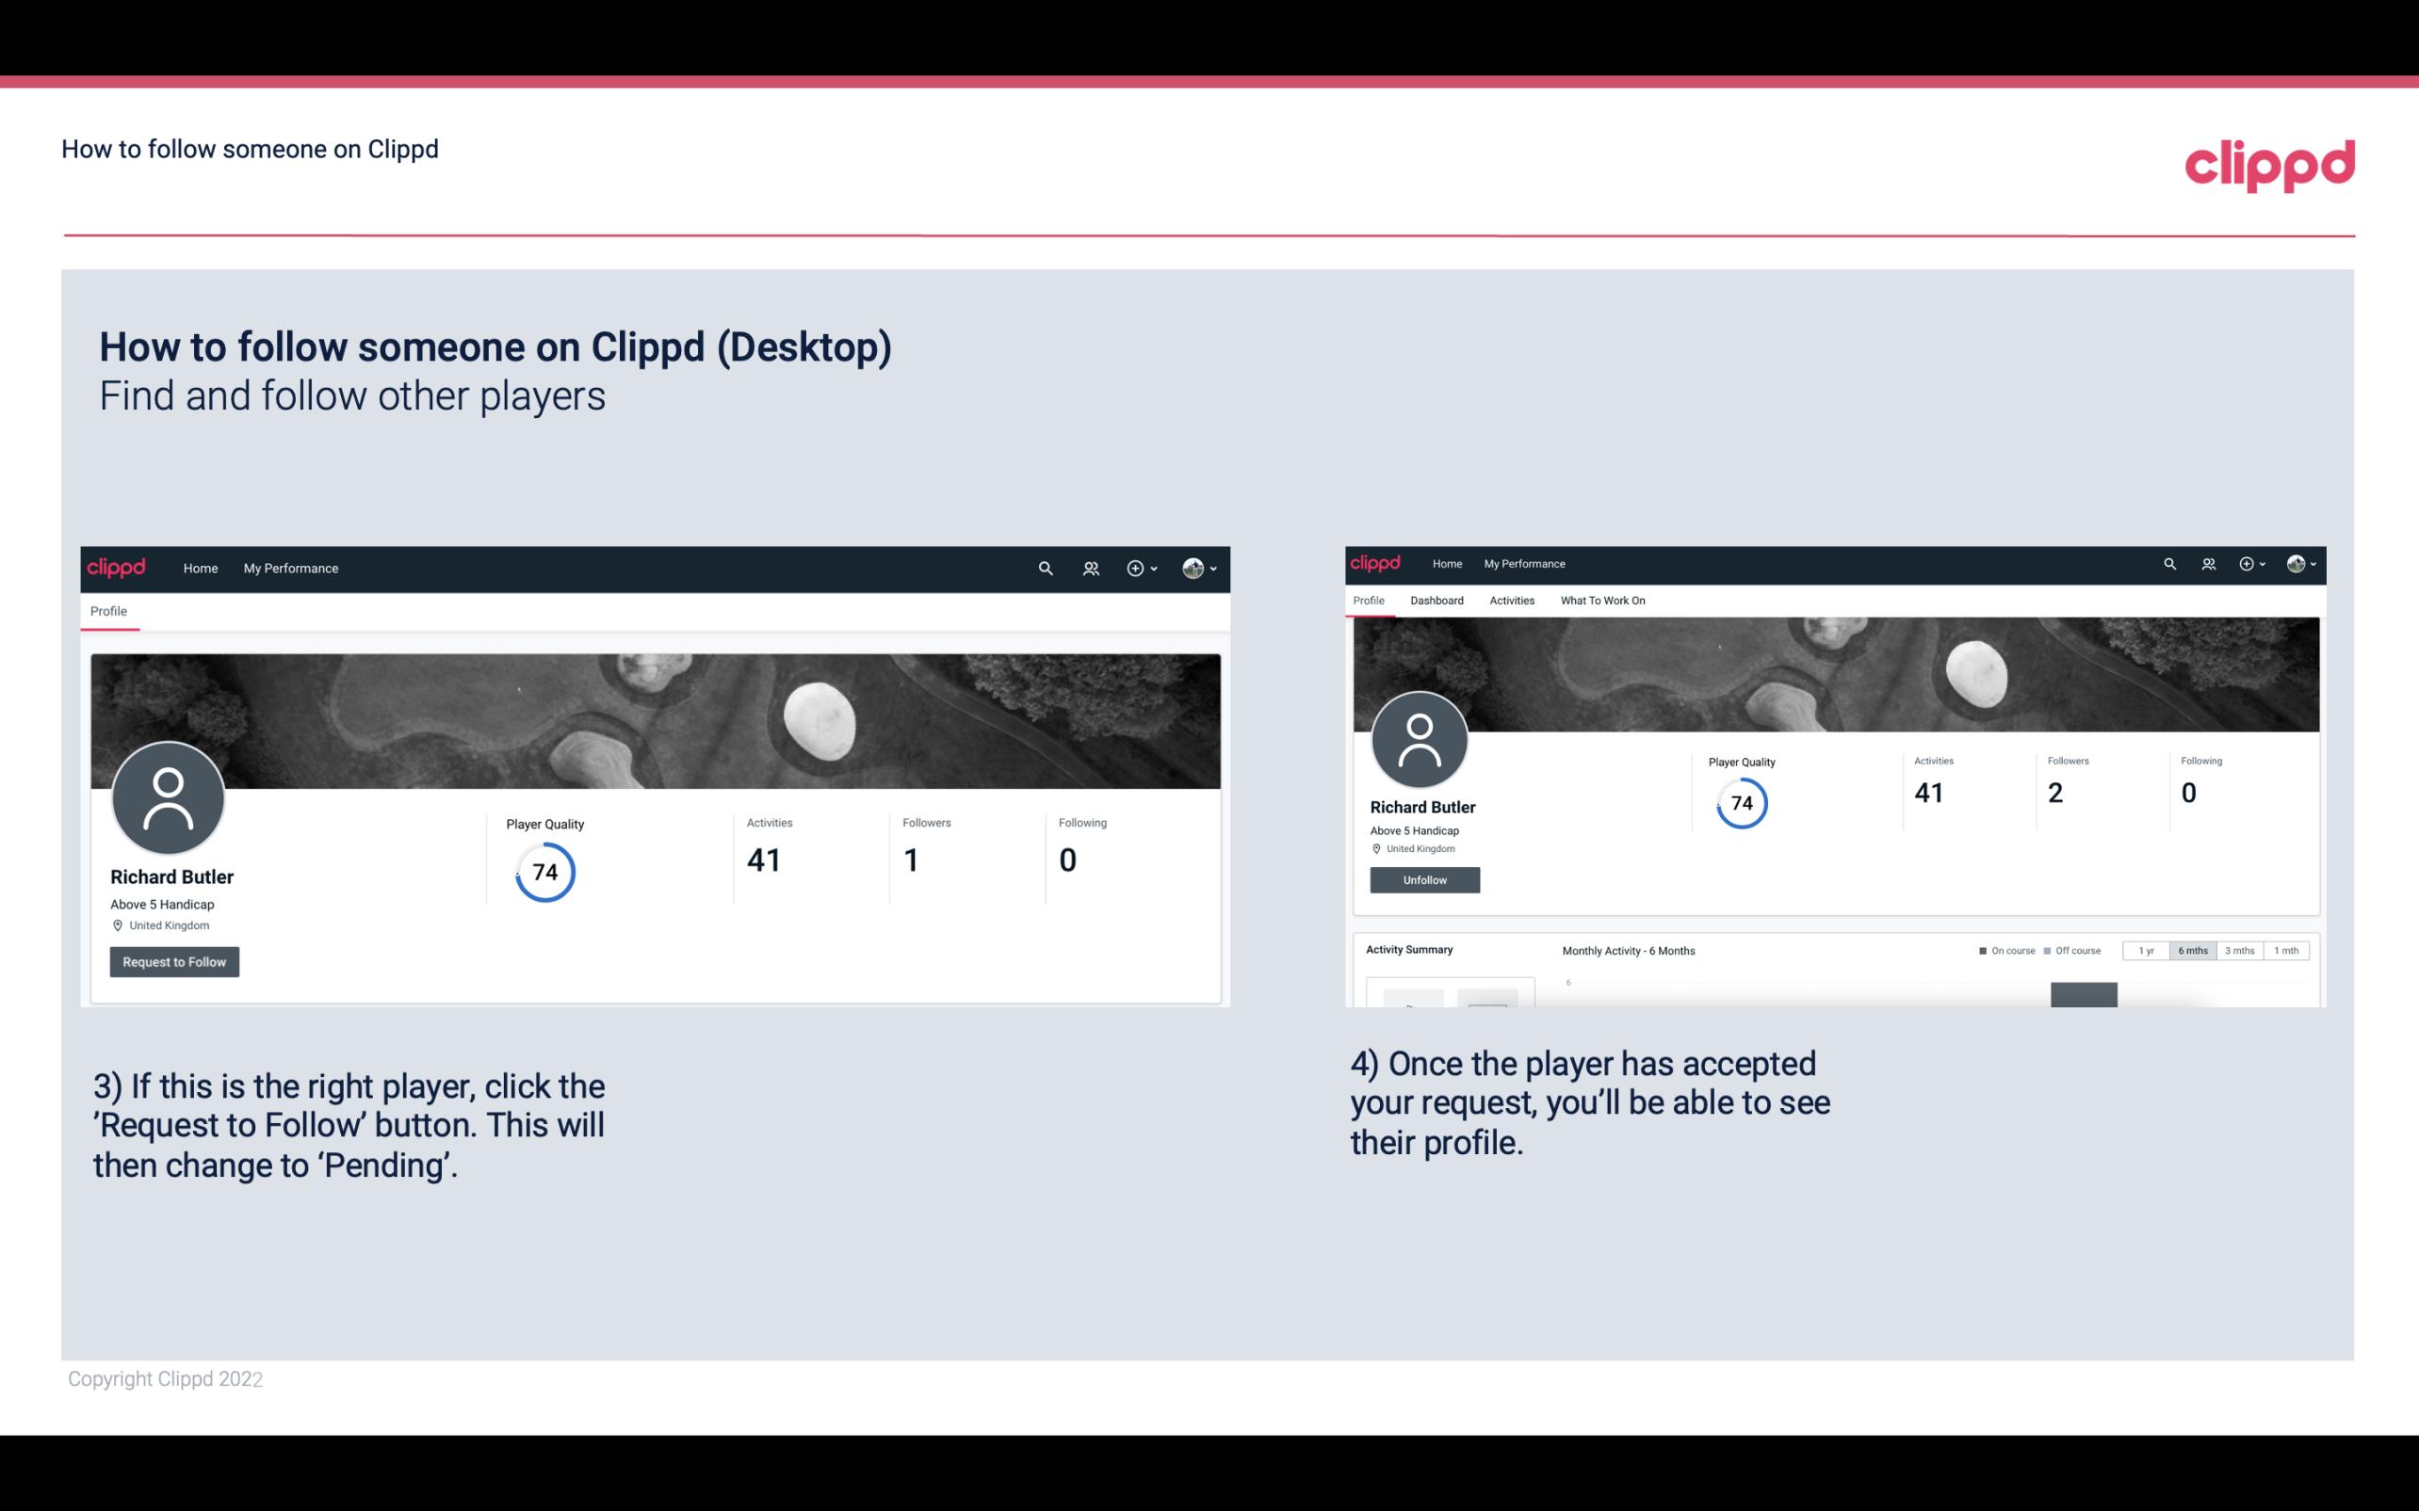The width and height of the screenshot is (2419, 1511).
Task: Click the 'Request to Follow' button
Action: coord(174,961)
